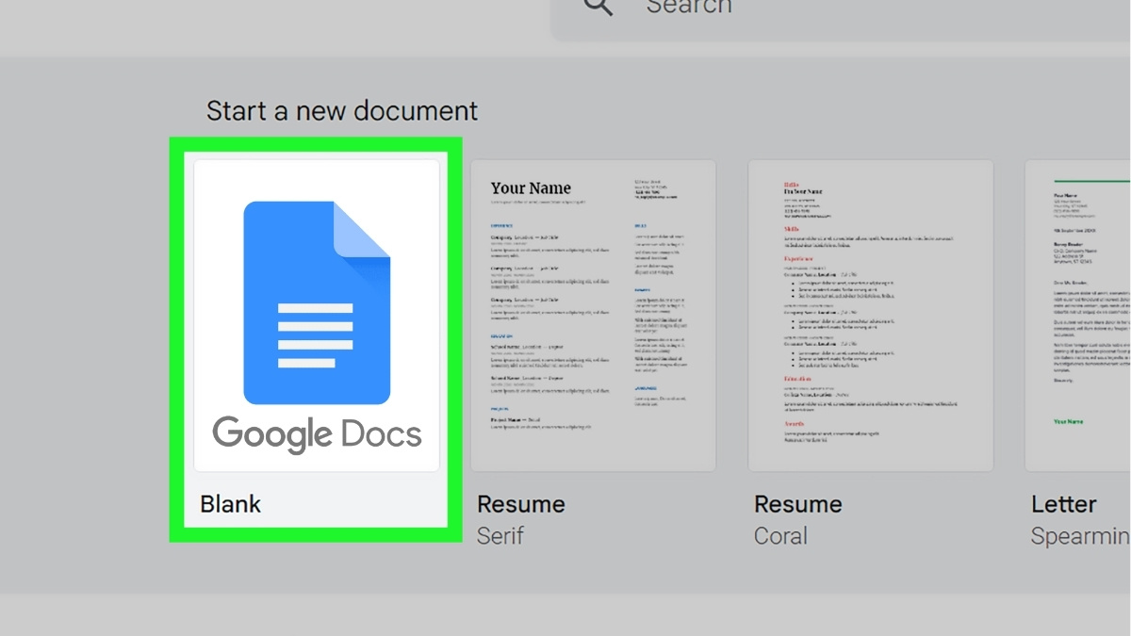1131x636 pixels.
Task: Open the Blank document thumbnail
Action: (x=317, y=316)
